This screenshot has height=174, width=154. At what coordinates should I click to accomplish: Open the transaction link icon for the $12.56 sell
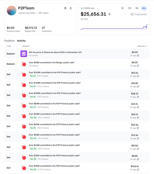pos(138,76)
